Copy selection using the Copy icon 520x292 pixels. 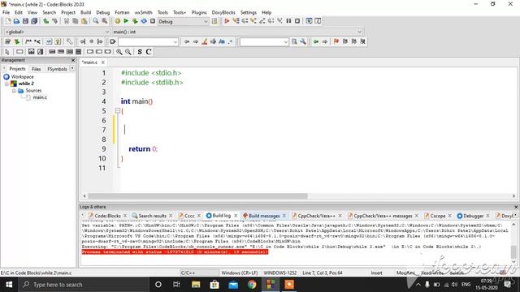tap(76, 21)
